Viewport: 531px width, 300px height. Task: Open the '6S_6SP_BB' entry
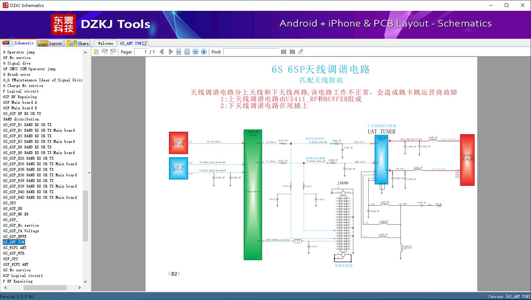coord(13,208)
